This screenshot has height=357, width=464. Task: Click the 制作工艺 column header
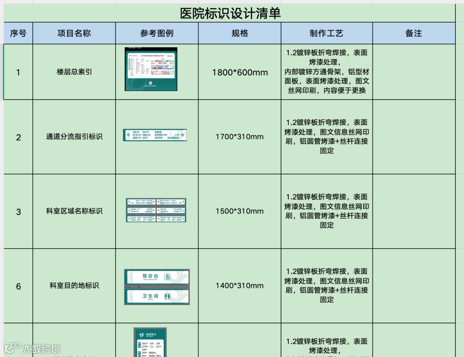click(x=327, y=33)
